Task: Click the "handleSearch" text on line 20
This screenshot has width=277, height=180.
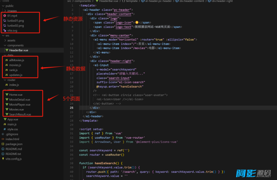Action: pos(131,87)
